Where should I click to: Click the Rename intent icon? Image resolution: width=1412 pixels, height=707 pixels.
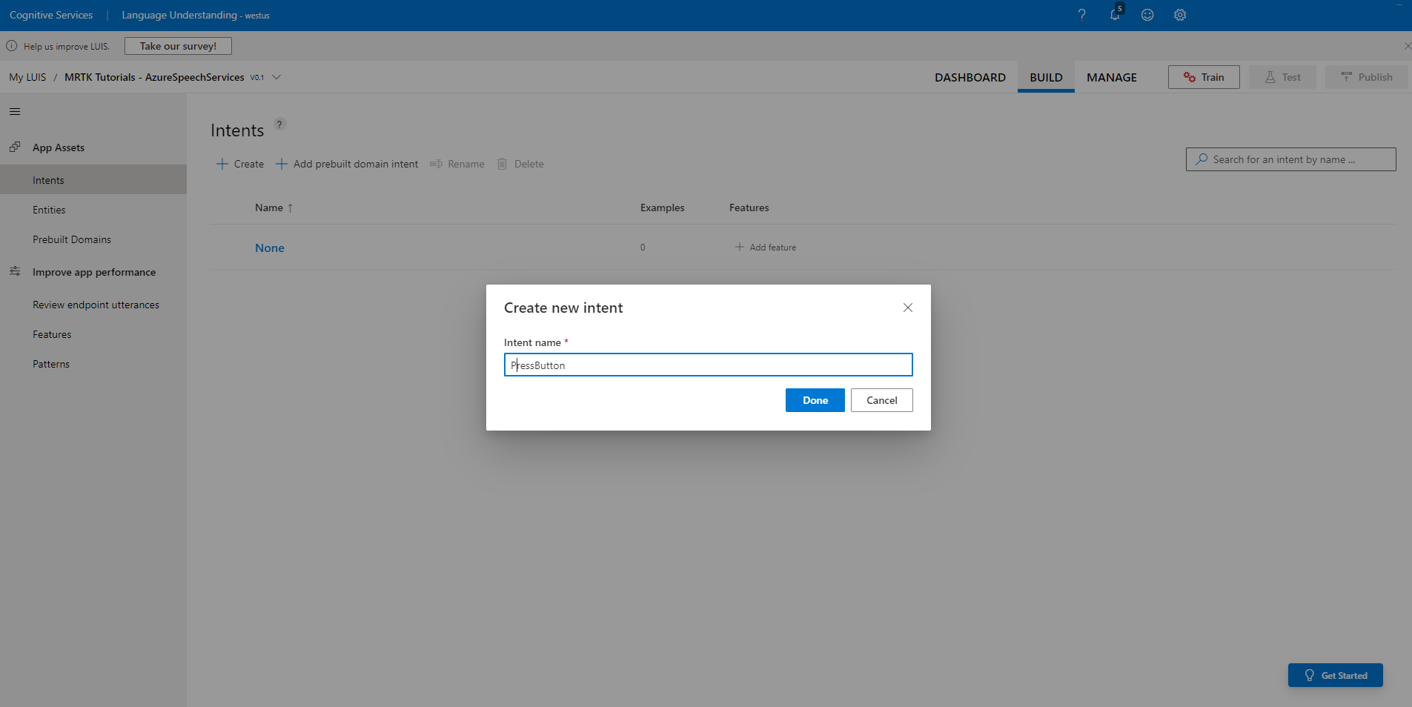coord(436,164)
